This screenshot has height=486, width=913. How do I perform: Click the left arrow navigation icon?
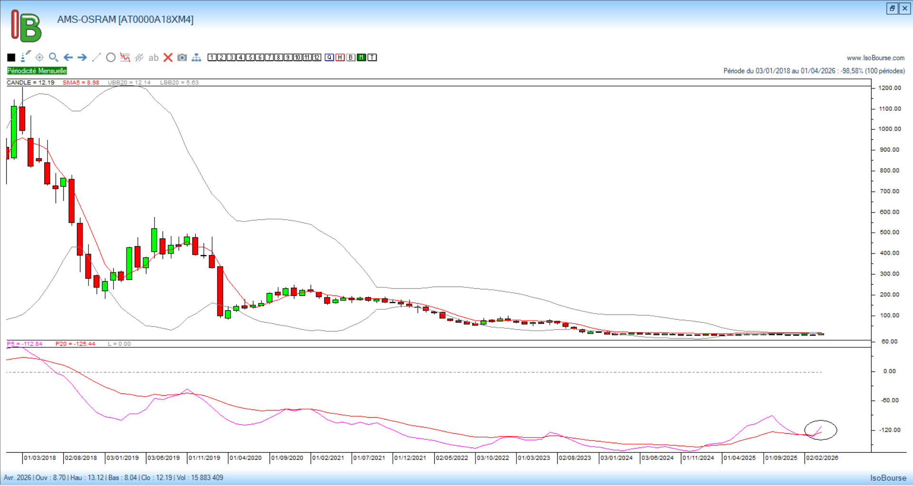pyautogui.click(x=68, y=57)
